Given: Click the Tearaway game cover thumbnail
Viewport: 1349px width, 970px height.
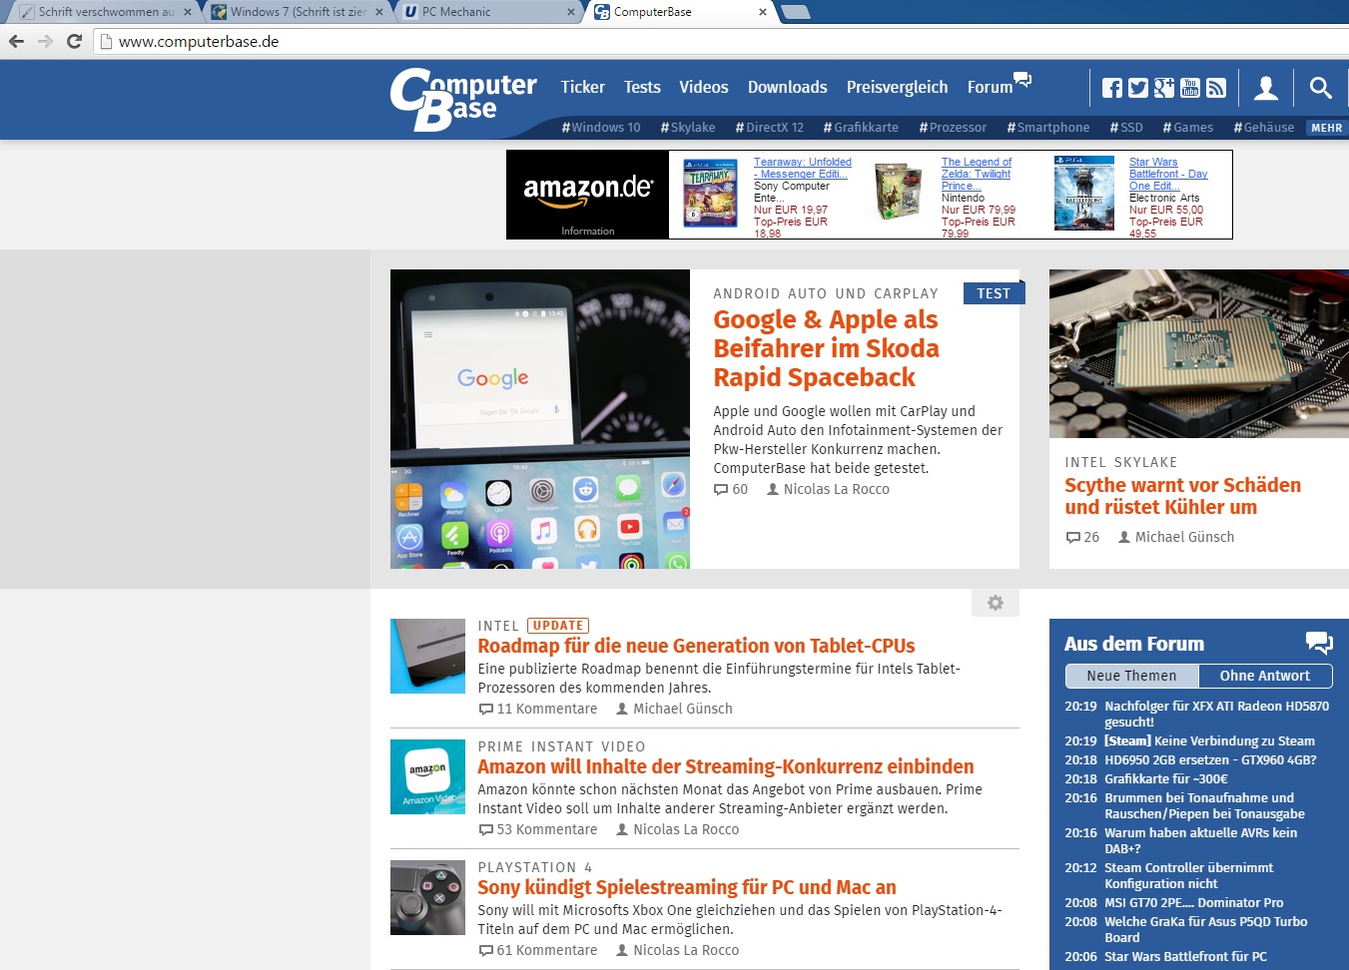Looking at the screenshot, I should coord(710,193).
